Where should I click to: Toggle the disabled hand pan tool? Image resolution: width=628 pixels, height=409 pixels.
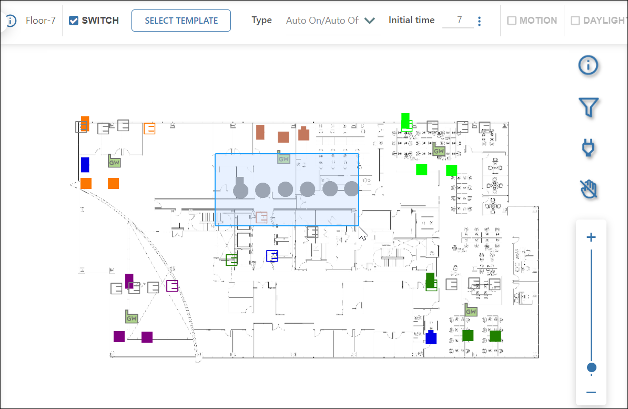[x=589, y=188]
